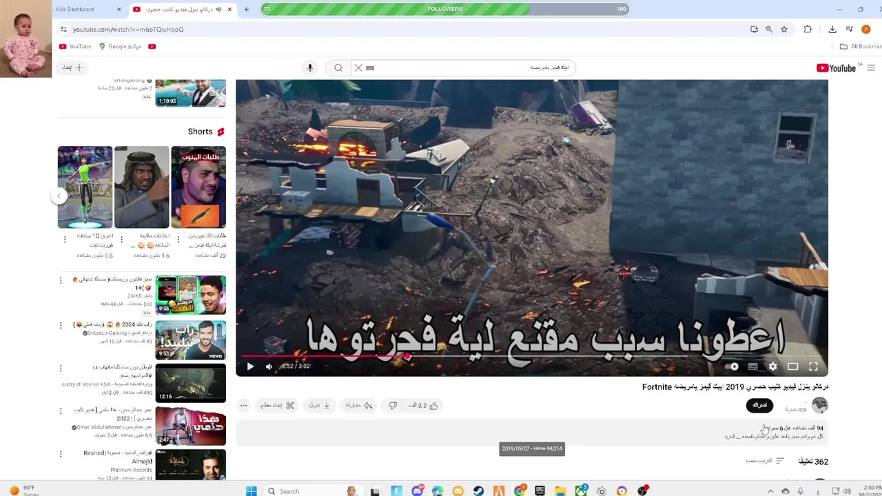Open the options menu for ZAKR video

[x=61, y=280]
